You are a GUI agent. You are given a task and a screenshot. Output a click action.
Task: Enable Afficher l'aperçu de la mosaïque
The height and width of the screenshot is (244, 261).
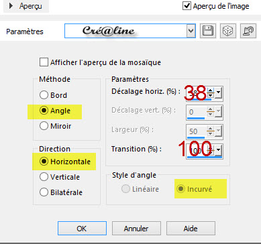click(x=44, y=62)
